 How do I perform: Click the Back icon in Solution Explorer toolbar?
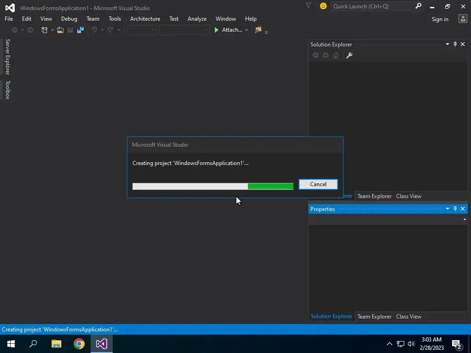pyautogui.click(x=316, y=55)
